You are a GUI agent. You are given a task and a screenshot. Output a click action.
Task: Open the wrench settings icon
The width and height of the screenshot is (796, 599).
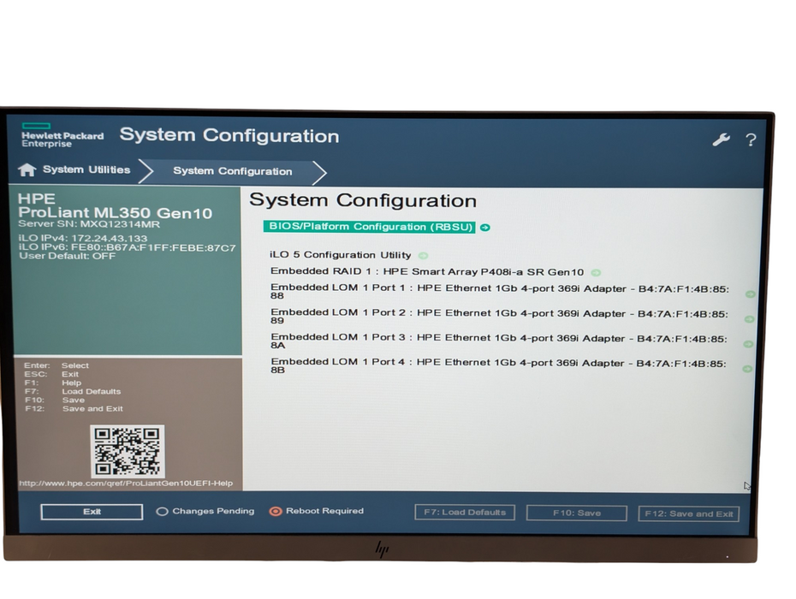[x=721, y=139]
